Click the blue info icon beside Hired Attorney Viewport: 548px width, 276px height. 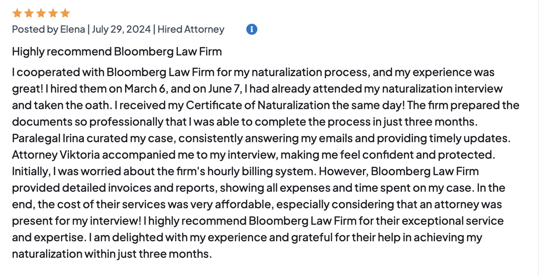coord(252,29)
